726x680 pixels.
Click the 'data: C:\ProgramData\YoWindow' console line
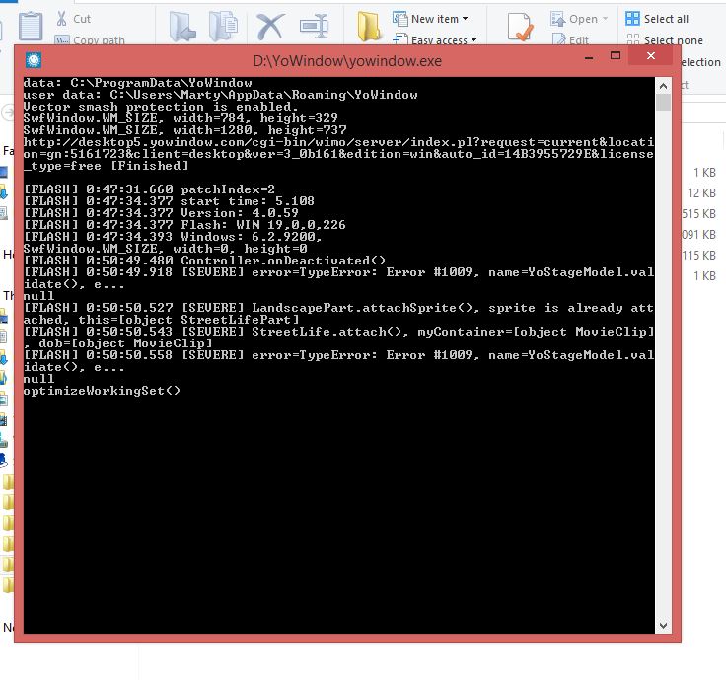click(137, 83)
